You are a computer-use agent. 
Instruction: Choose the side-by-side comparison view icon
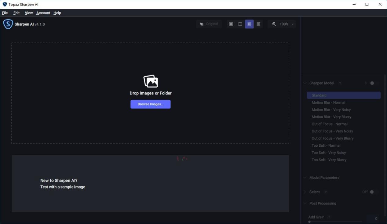(249, 24)
